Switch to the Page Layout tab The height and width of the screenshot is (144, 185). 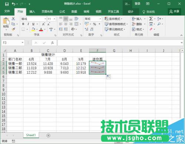[x=47, y=12]
